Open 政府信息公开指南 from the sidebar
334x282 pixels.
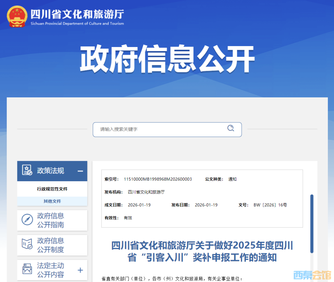pos(51,220)
